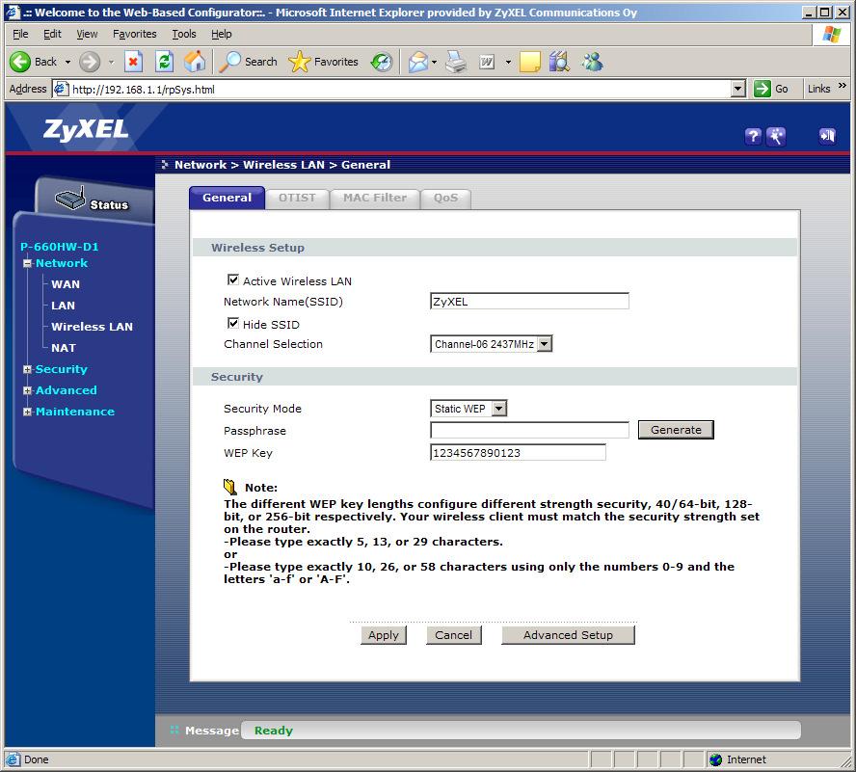Click the Internet zone globe in status bar
The image size is (856, 772).
[x=715, y=759]
